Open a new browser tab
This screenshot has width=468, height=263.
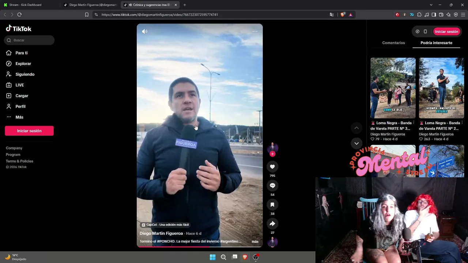[x=185, y=5]
